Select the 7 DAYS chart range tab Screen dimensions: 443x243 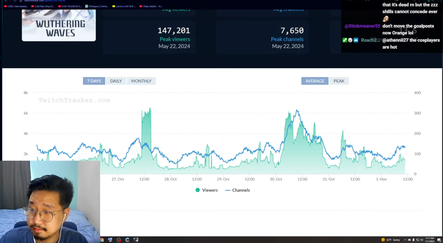(94, 81)
